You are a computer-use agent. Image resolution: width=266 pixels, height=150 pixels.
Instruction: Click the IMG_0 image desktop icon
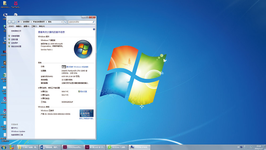pos(4,64)
